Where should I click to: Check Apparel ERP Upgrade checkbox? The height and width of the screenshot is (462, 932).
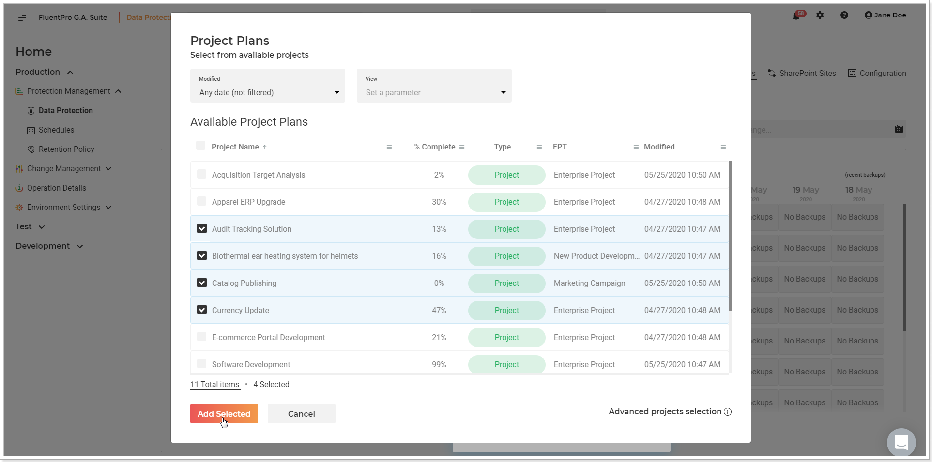[x=202, y=201]
